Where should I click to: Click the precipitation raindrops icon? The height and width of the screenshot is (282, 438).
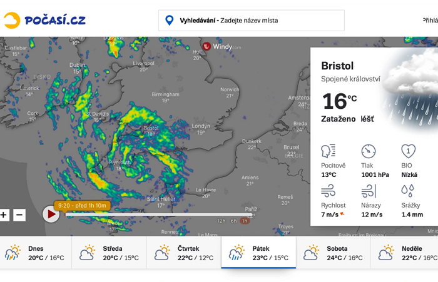pos(408,191)
